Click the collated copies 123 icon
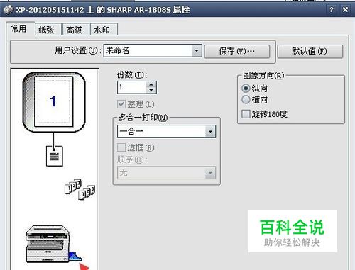 tap(80, 189)
